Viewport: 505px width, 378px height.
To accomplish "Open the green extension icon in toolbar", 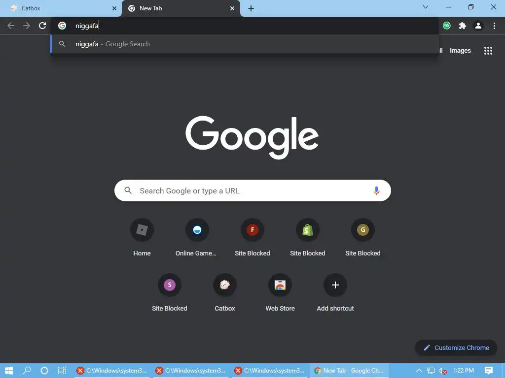I will pyautogui.click(x=447, y=26).
